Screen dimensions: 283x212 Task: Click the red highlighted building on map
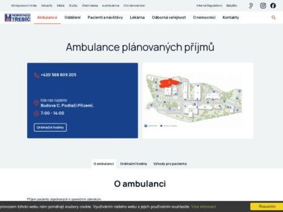click(169, 83)
